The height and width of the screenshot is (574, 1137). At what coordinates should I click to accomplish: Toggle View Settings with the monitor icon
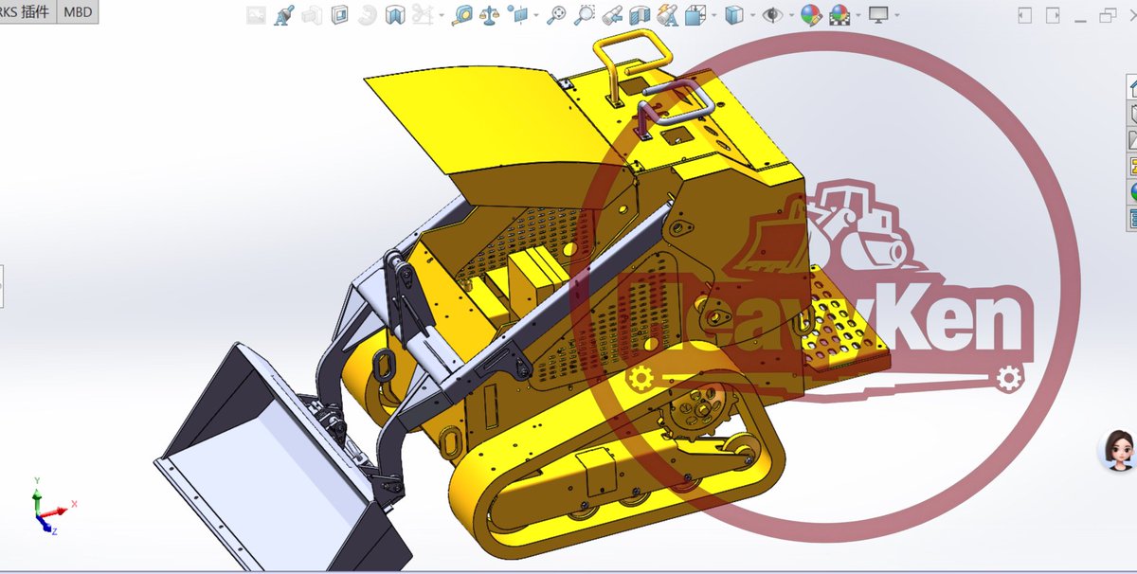click(878, 13)
